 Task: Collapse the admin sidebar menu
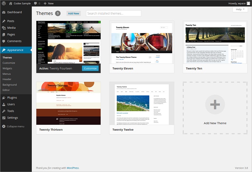pos(13,126)
